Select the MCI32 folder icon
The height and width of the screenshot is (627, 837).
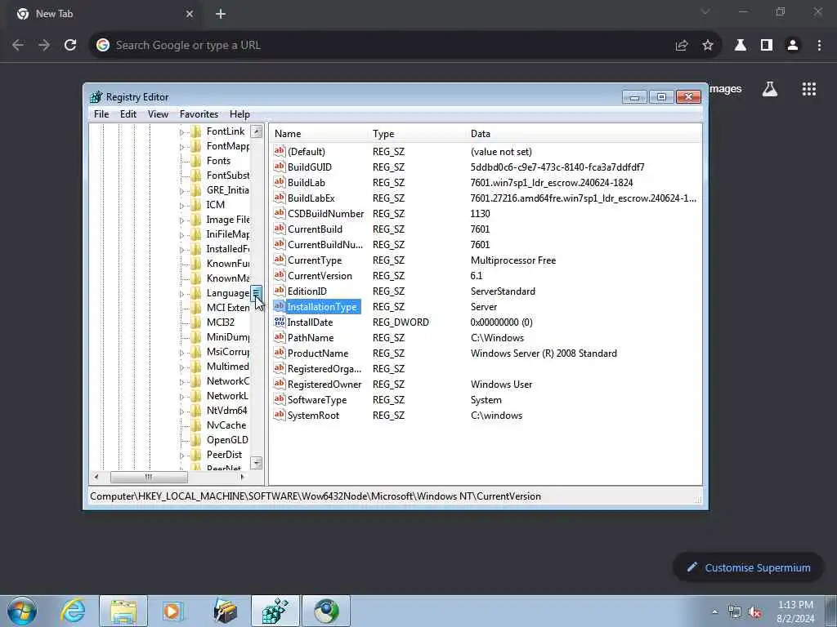[x=196, y=322]
